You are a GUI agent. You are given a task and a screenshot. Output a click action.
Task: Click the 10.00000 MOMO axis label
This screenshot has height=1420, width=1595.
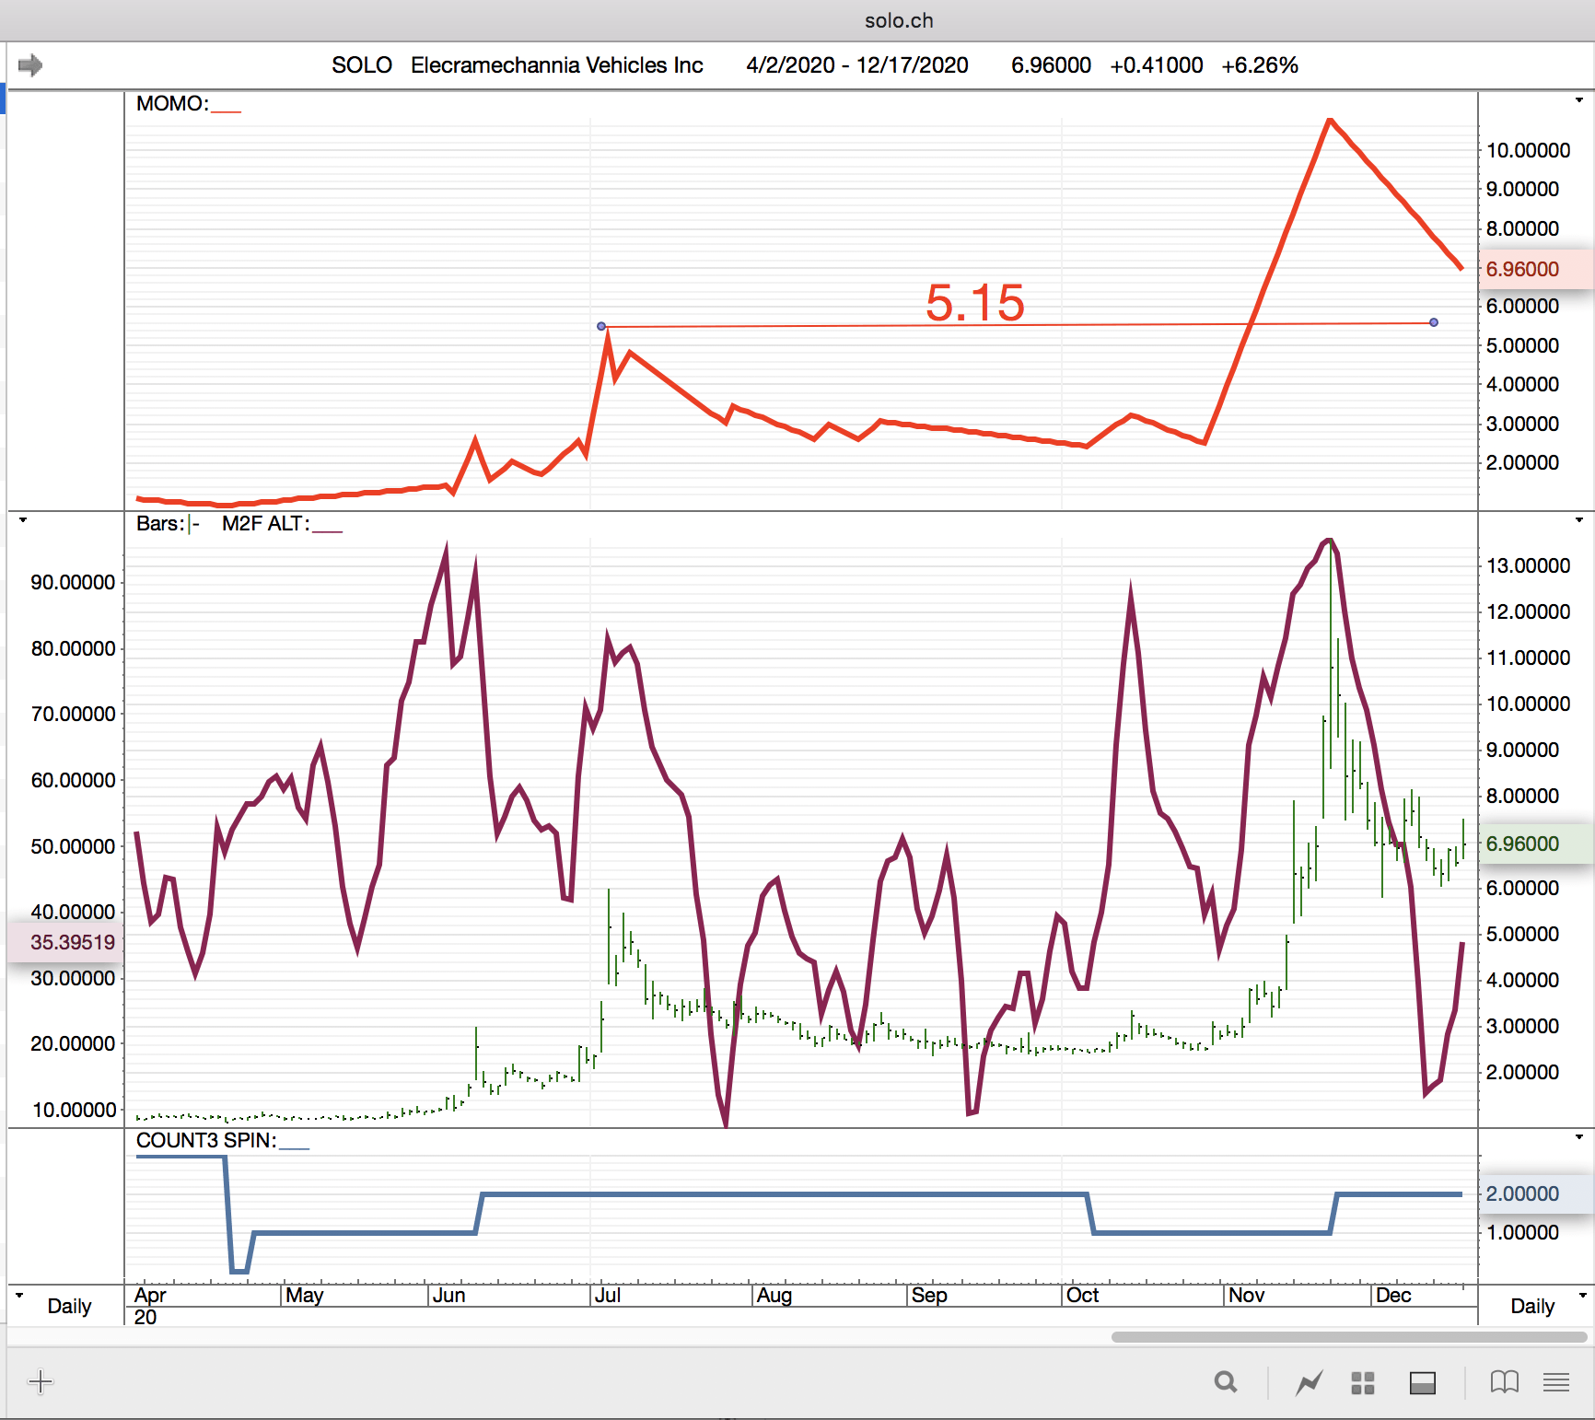(x=1529, y=150)
